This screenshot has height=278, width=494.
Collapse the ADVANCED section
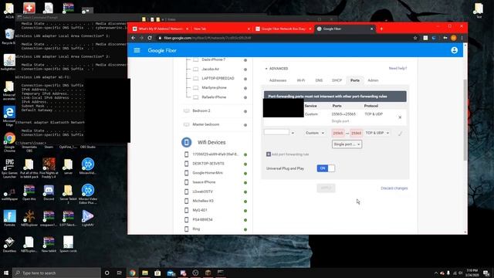tap(276, 69)
